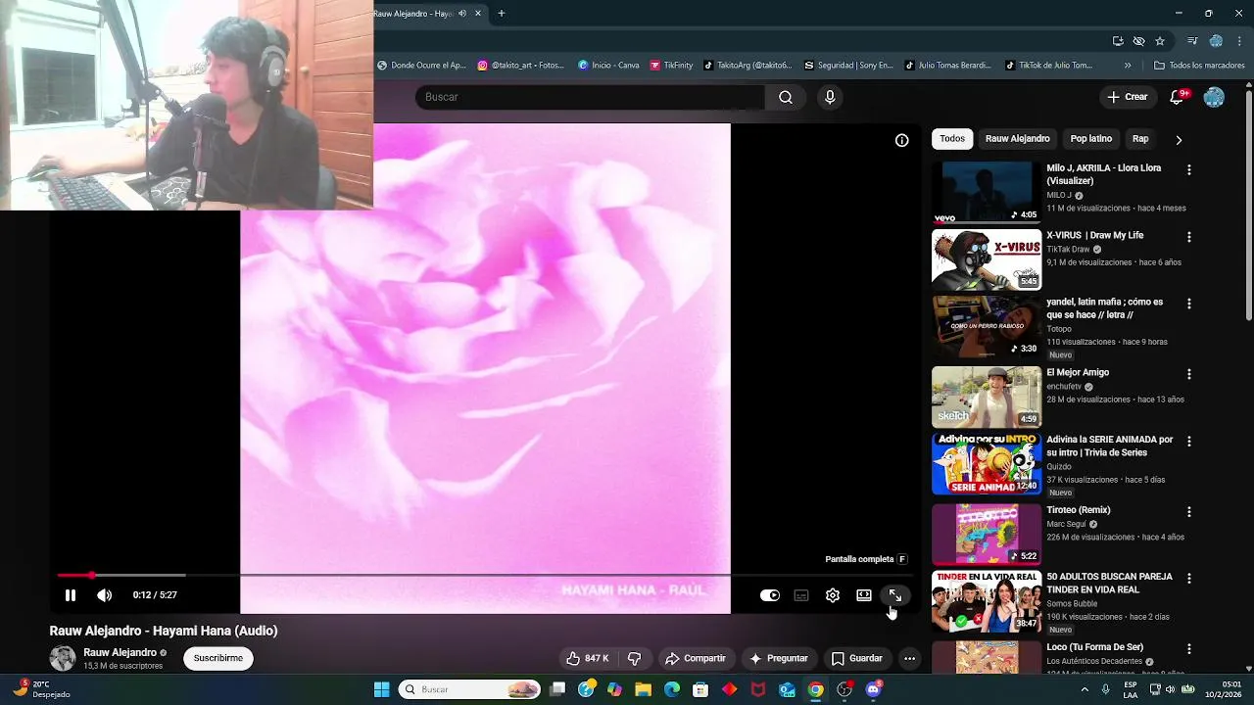Screen dimensions: 1254x705
Task: Open YouTube notifications bell
Action: 1177,97
